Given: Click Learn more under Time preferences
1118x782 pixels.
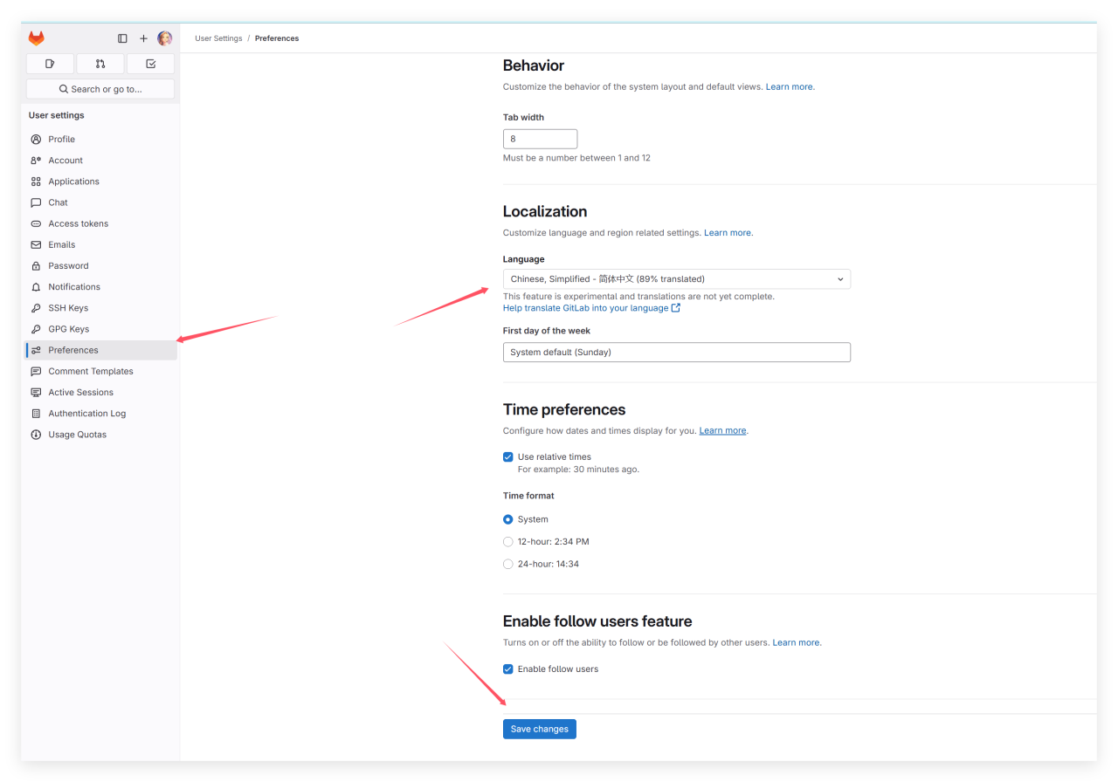Looking at the screenshot, I should click(x=722, y=431).
